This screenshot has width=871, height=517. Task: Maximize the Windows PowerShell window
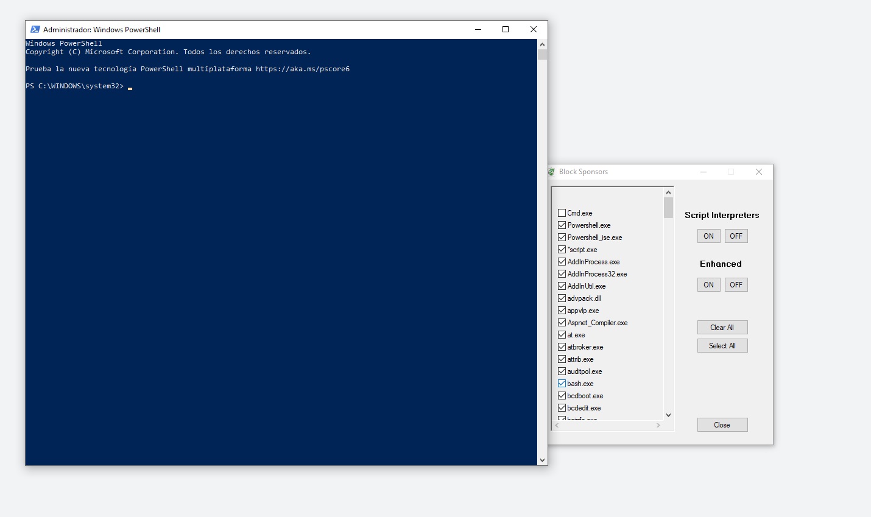click(506, 29)
